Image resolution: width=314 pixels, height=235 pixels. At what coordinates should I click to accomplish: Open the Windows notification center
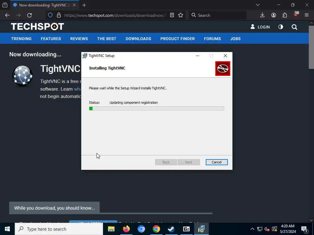(304, 229)
